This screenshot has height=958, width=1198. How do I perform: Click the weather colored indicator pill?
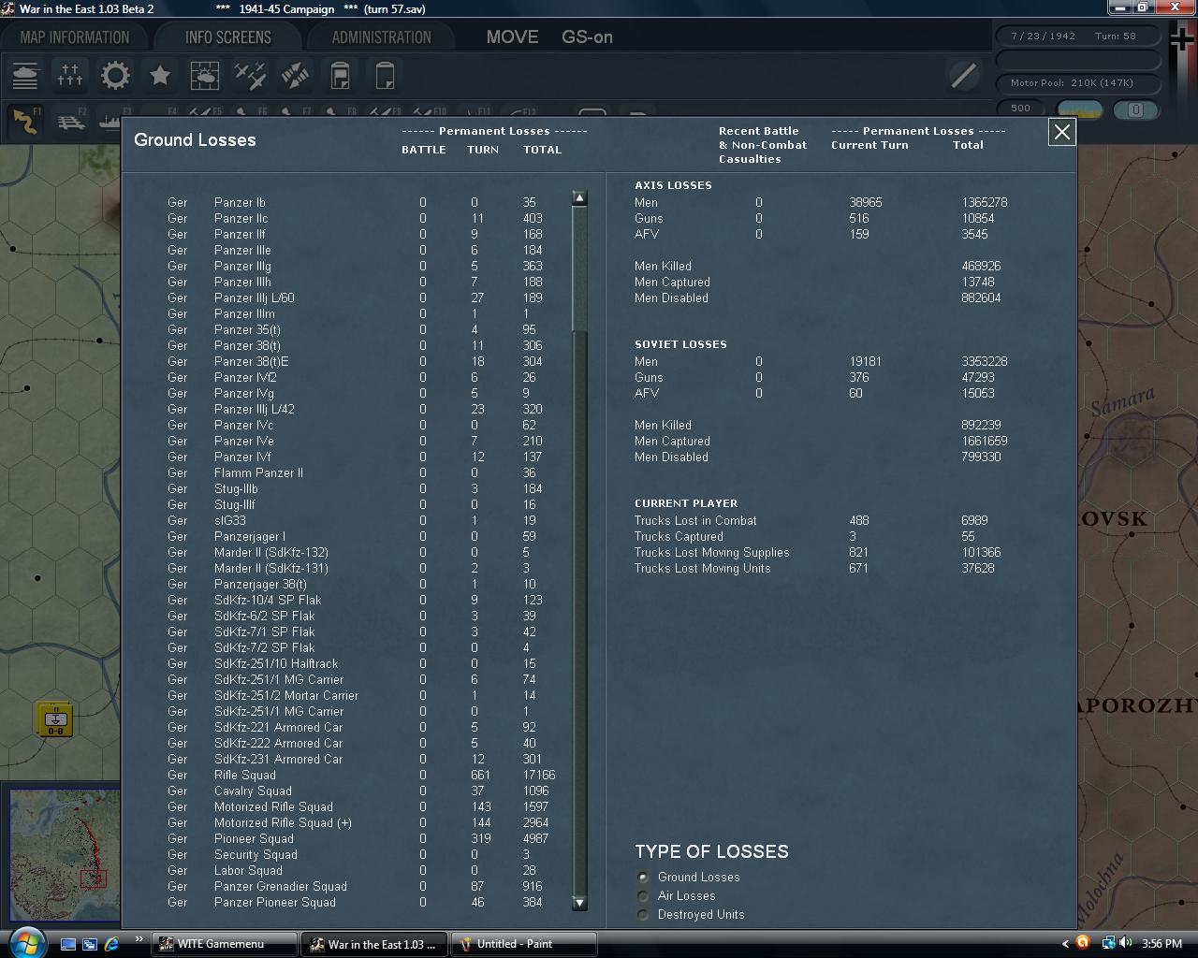point(1079,109)
